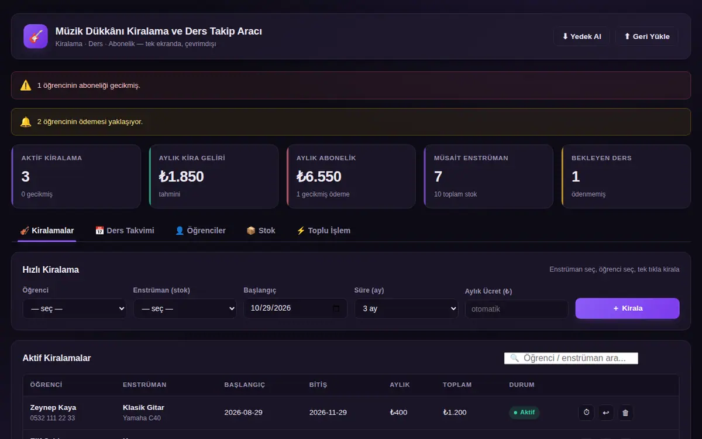Open the Toplu İşlem tab
Image resolution: width=702 pixels, height=439 pixels.
tap(323, 231)
